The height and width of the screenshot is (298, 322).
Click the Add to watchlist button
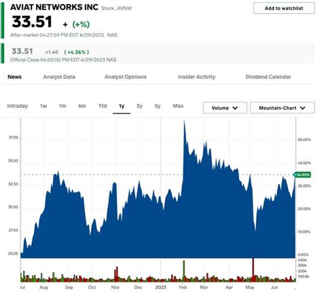tap(284, 8)
